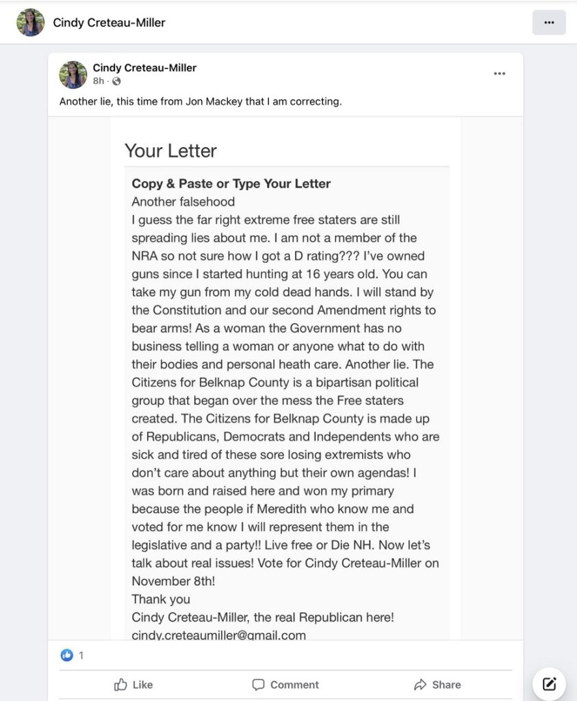
Task: Click the post caption about Jon Mackey
Action: click(x=201, y=101)
